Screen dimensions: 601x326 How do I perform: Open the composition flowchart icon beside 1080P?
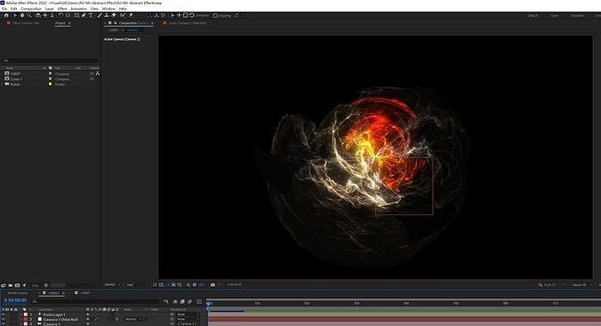coord(98,73)
